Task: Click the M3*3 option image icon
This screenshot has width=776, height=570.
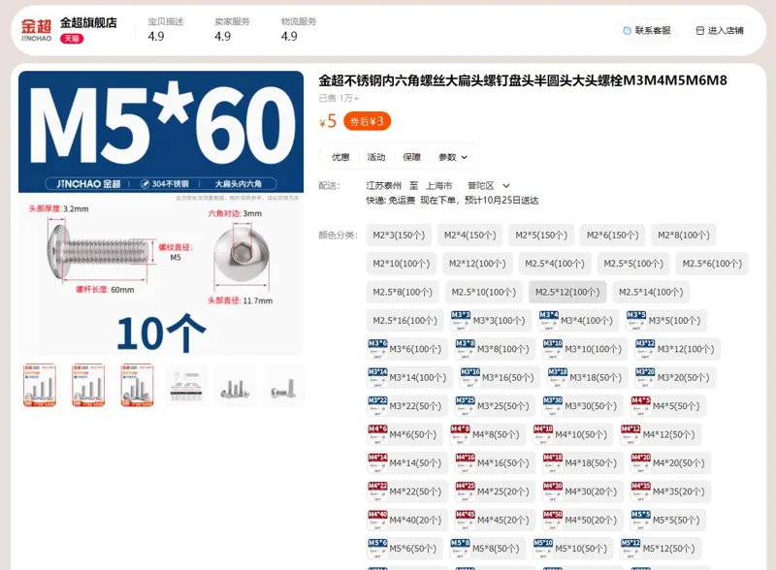Action: coord(460,321)
